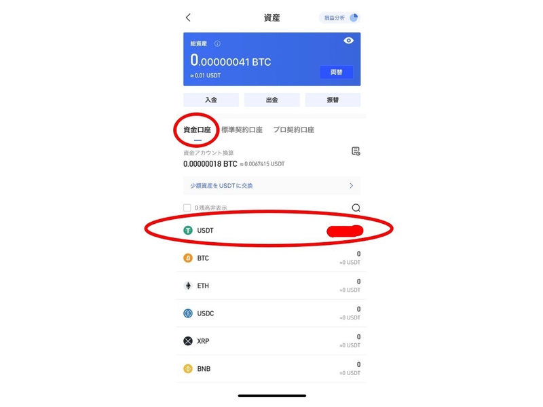Viewport: 543px width, 407px height.
Task: Select the USDT Tether coin icon
Action: tap(188, 230)
